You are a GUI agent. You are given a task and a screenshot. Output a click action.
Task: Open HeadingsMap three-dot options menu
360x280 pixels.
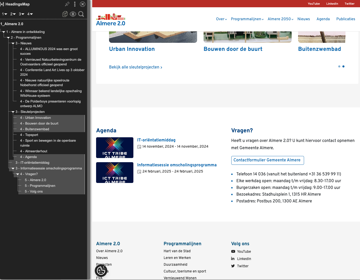point(75,4)
